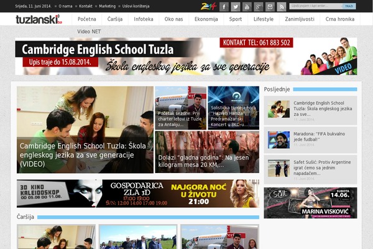Click the 3D Kino Kaleidoskop banner ad
Screen dimensions: 373x249
coord(138,194)
